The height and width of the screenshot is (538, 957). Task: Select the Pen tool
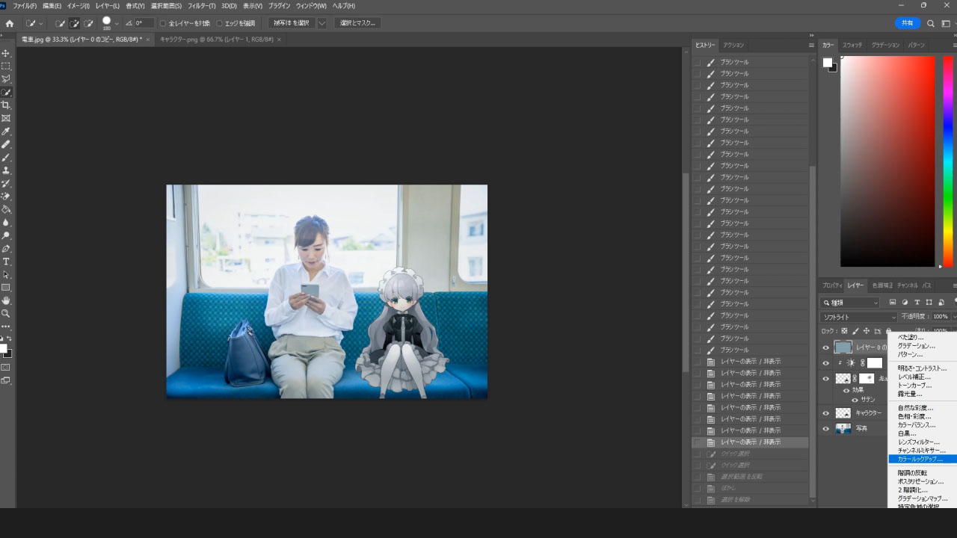tap(6, 248)
